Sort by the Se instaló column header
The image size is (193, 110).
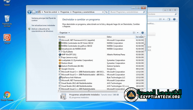pos(139,37)
